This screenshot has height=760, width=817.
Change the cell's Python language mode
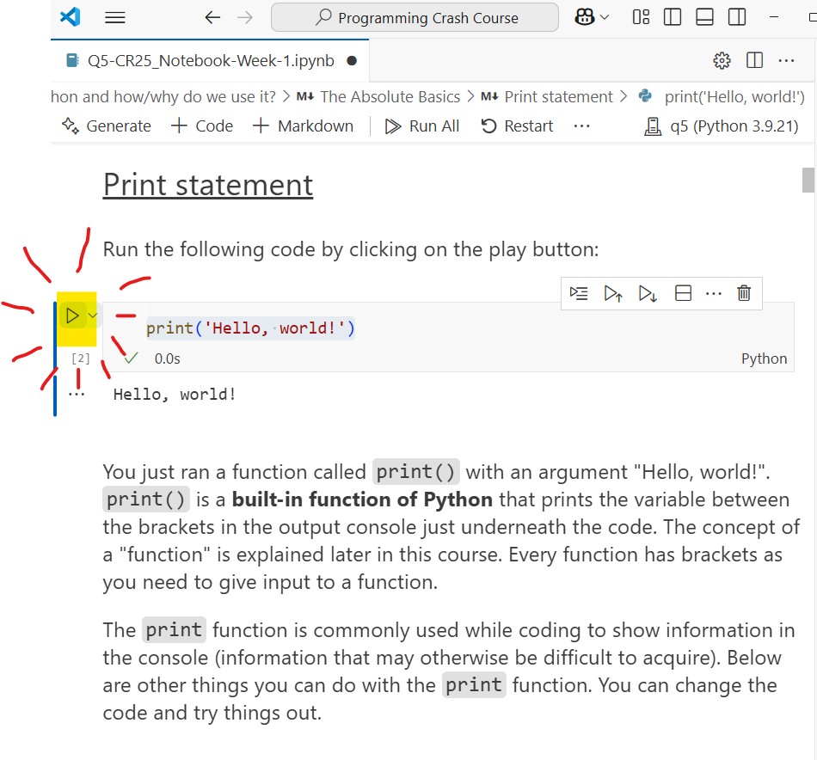(x=764, y=359)
